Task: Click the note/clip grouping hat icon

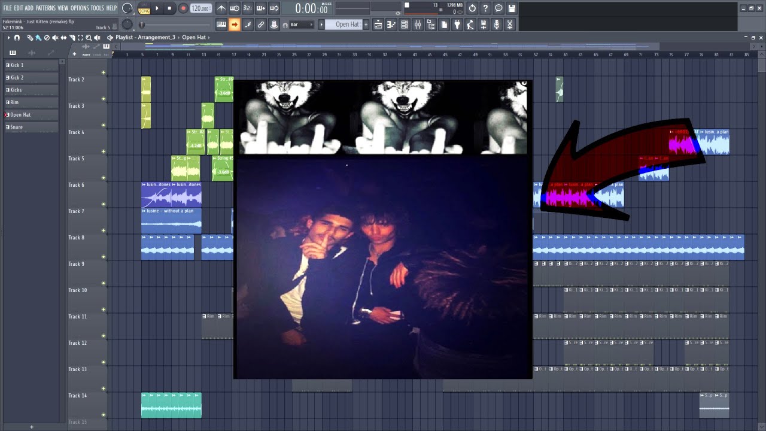Action: pos(273,25)
